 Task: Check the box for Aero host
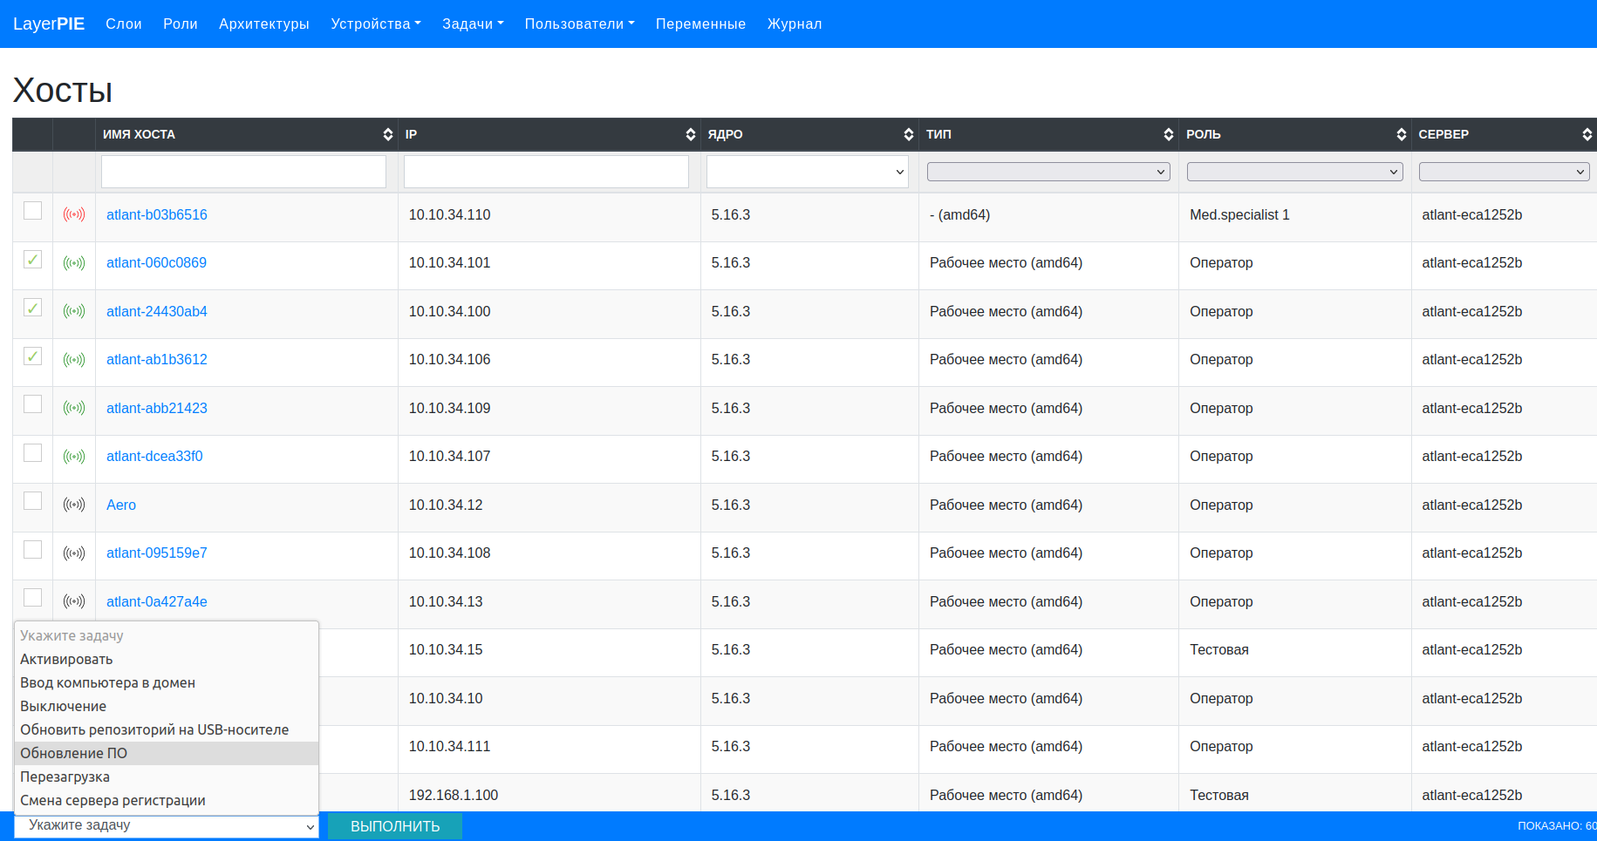pos(32,501)
